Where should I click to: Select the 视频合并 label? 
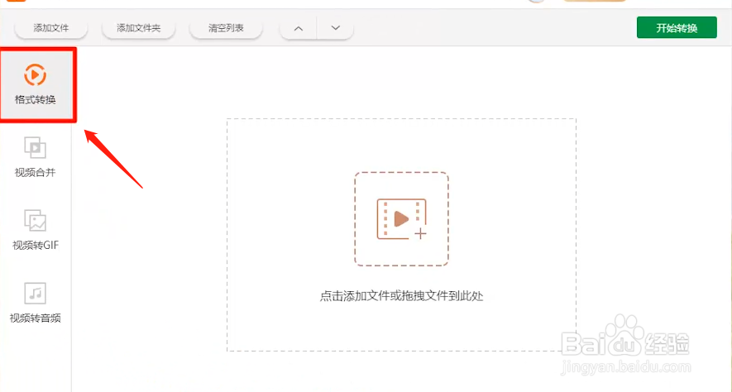tap(35, 172)
